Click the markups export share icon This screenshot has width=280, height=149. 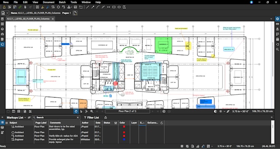[105, 117]
